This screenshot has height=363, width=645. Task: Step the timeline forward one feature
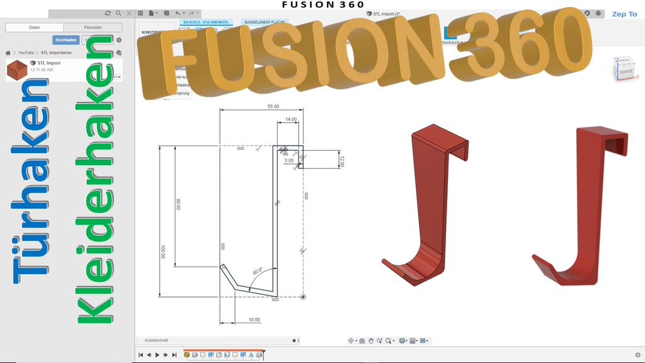[x=166, y=355]
